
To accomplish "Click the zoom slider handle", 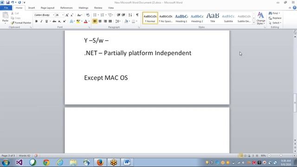I will [x=281, y=155].
